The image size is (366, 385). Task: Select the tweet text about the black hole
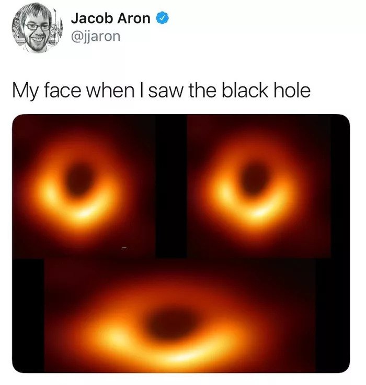tap(162, 91)
